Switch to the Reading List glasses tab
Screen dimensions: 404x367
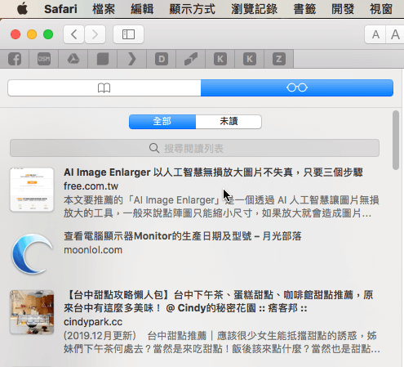click(x=297, y=87)
